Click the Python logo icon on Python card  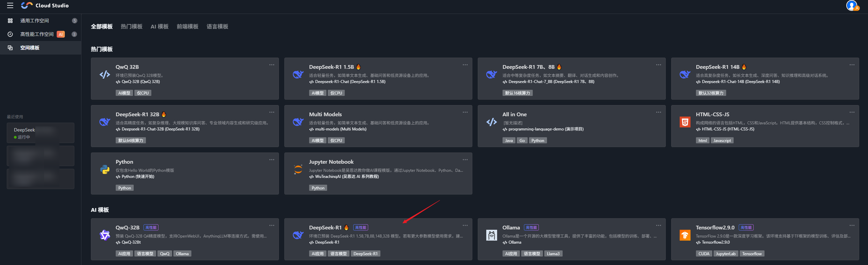pos(105,169)
